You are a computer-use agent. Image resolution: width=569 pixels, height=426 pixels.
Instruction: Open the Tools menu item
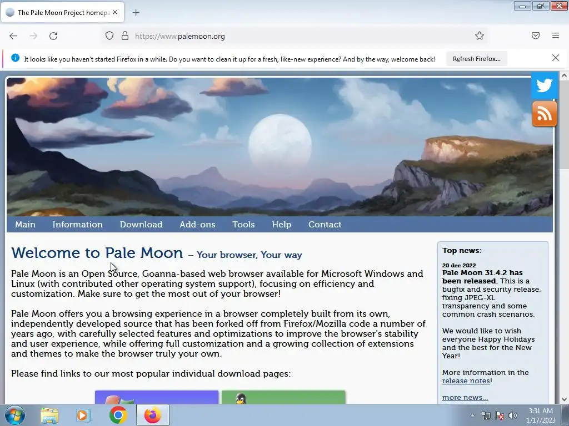coord(243,224)
